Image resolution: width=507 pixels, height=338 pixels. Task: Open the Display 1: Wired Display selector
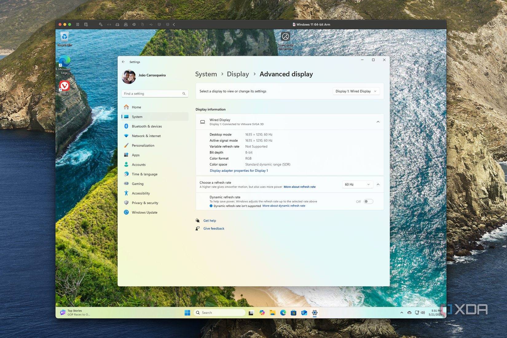pyautogui.click(x=356, y=91)
